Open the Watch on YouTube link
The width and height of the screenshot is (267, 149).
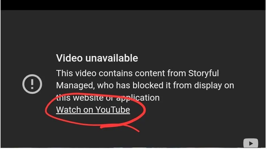[93, 110]
